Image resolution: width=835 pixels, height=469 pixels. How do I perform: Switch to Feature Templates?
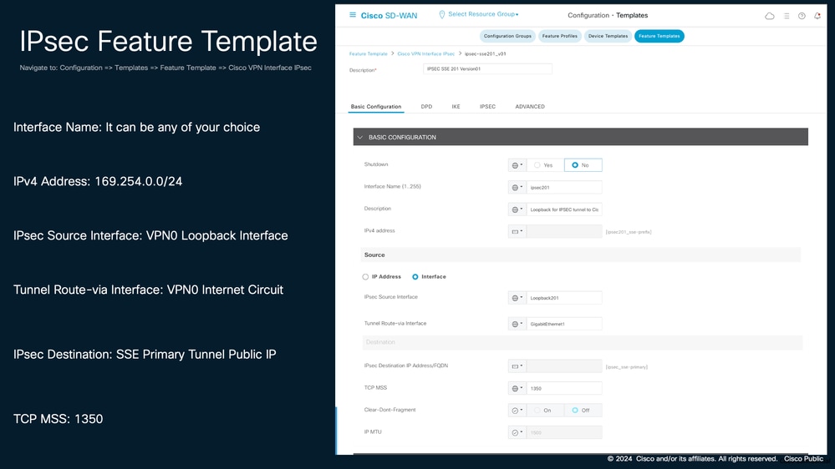(659, 36)
